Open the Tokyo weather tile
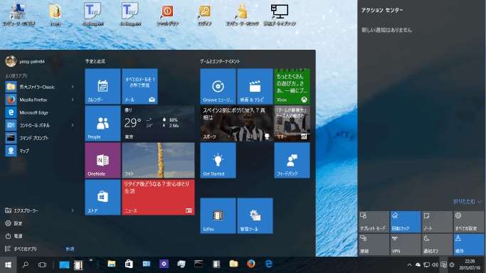486x273 pixels. click(x=159, y=123)
